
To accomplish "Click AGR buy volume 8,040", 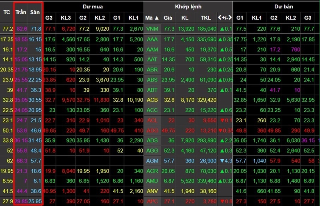I will pyautogui.click(x=68, y=171).
